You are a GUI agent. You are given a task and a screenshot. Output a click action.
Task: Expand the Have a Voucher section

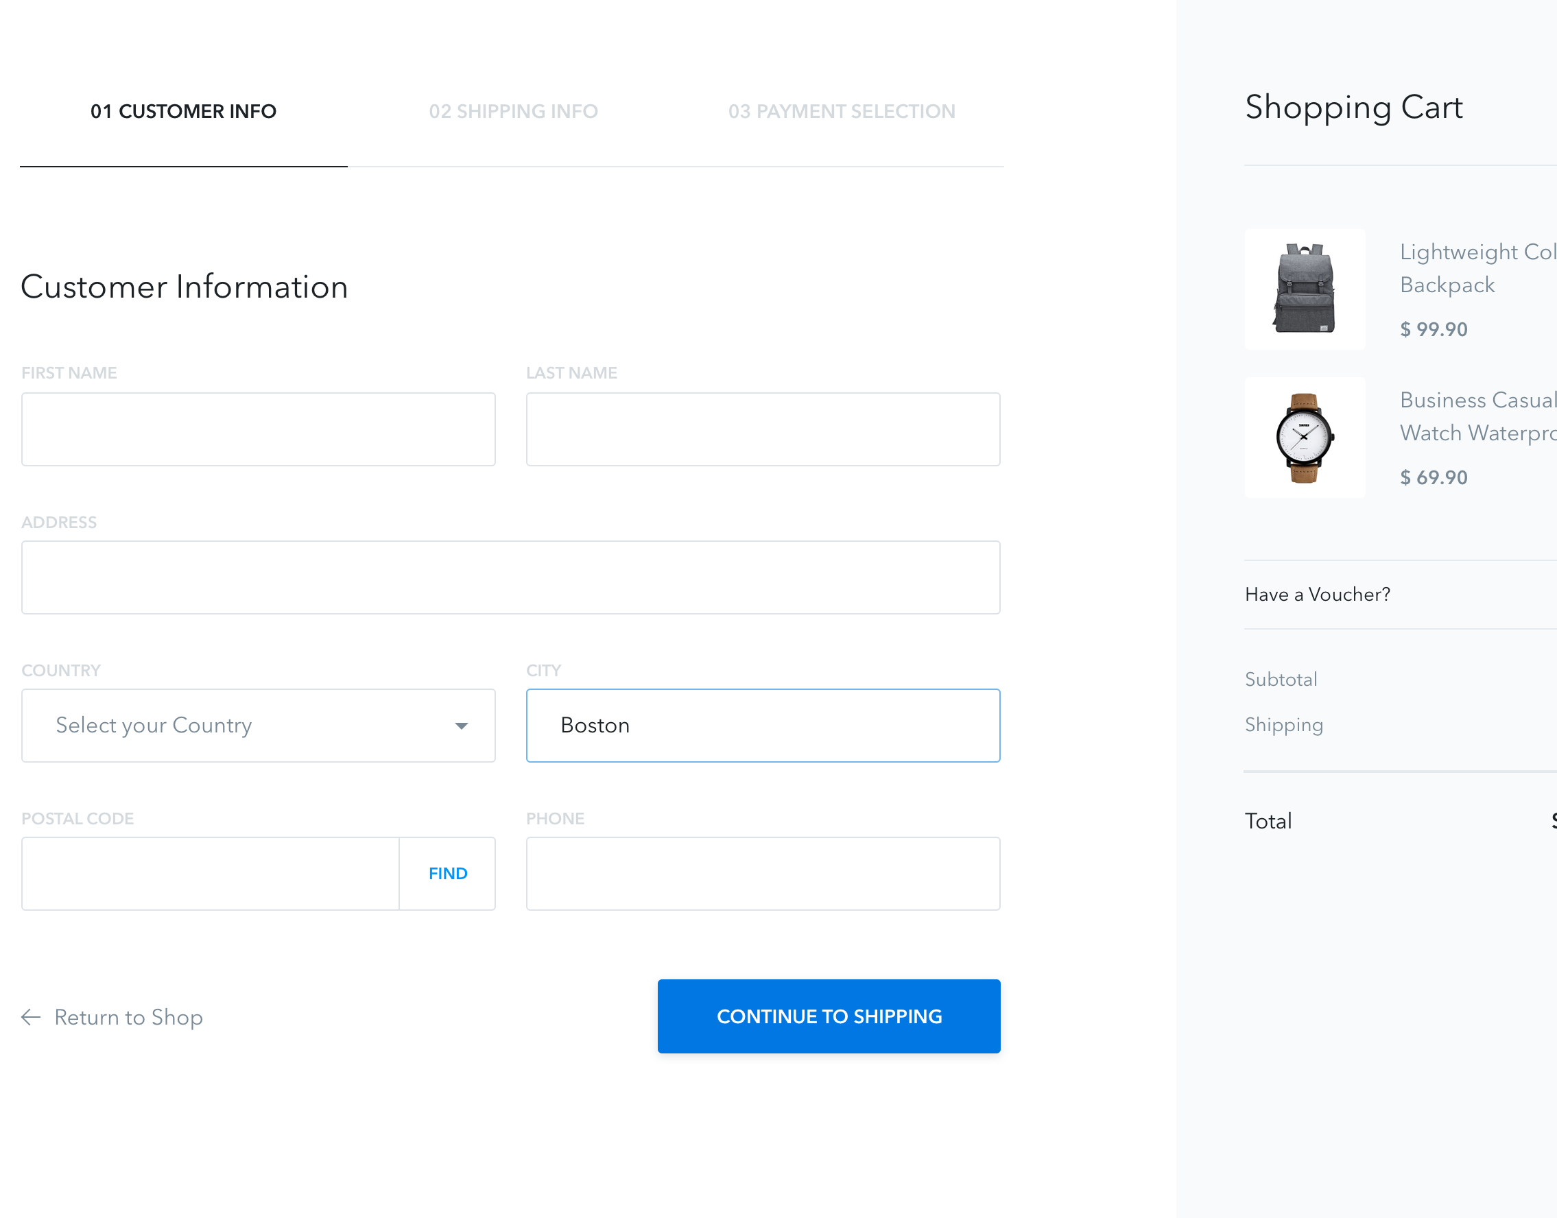click(1318, 594)
